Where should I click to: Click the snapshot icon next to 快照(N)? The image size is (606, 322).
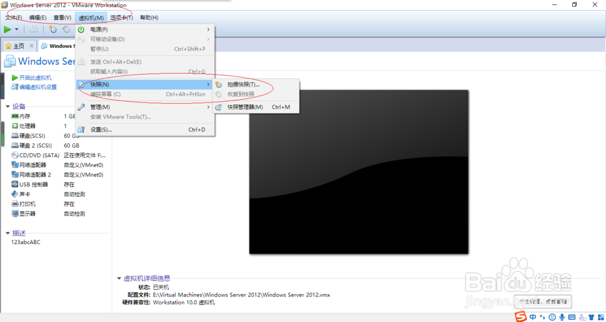pyautogui.click(x=81, y=84)
